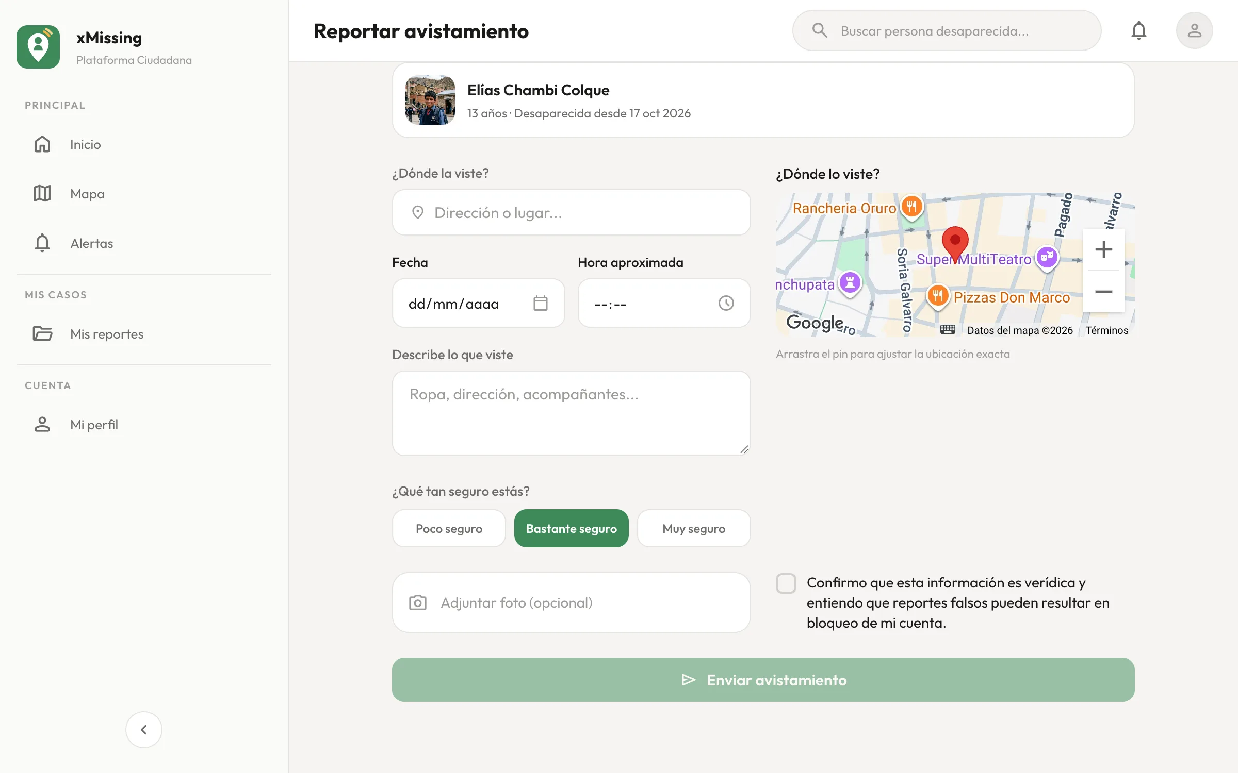Click the name Elías Chambi Colque
This screenshot has width=1238, height=773.
[x=538, y=90]
